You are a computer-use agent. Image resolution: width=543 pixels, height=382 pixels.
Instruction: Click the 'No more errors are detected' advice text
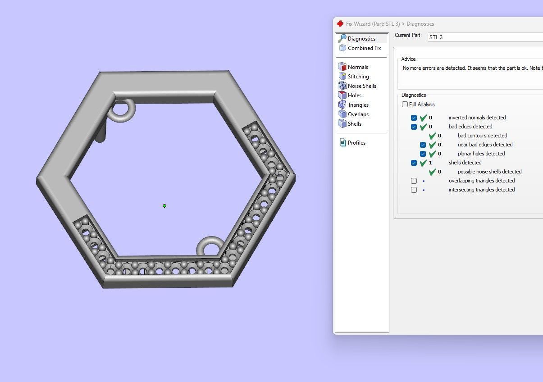(473, 68)
